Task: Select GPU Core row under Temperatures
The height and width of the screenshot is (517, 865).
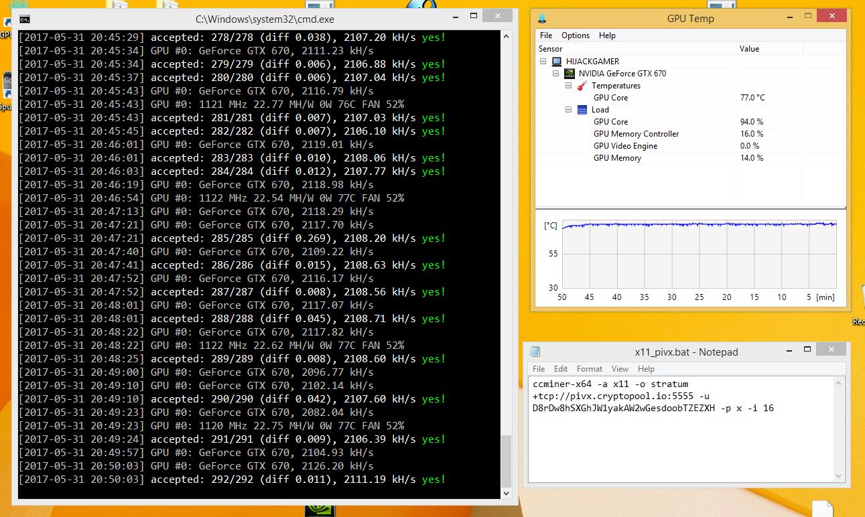Action: [610, 98]
